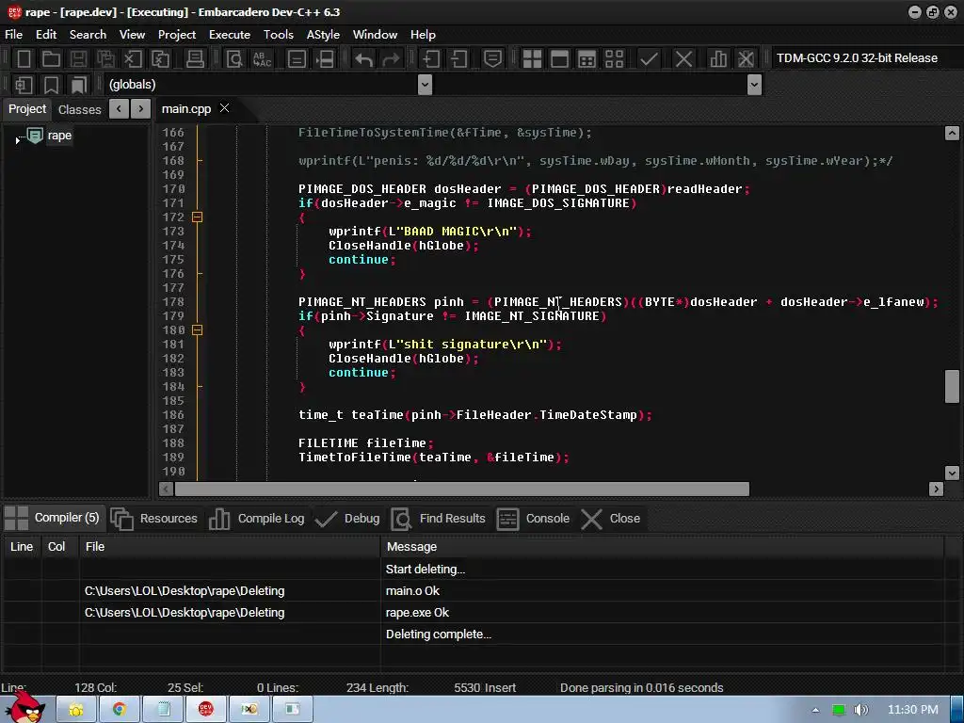This screenshot has height=723, width=964.
Task: Click the Insert snippet icon
Action: click(x=24, y=84)
